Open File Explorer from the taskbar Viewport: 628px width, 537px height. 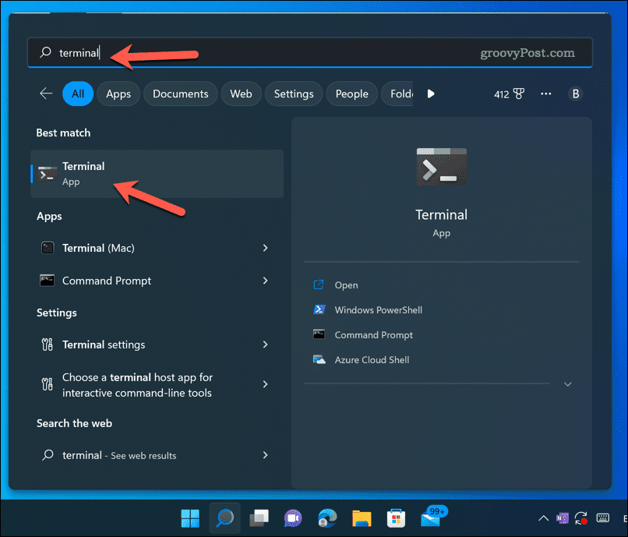362,518
